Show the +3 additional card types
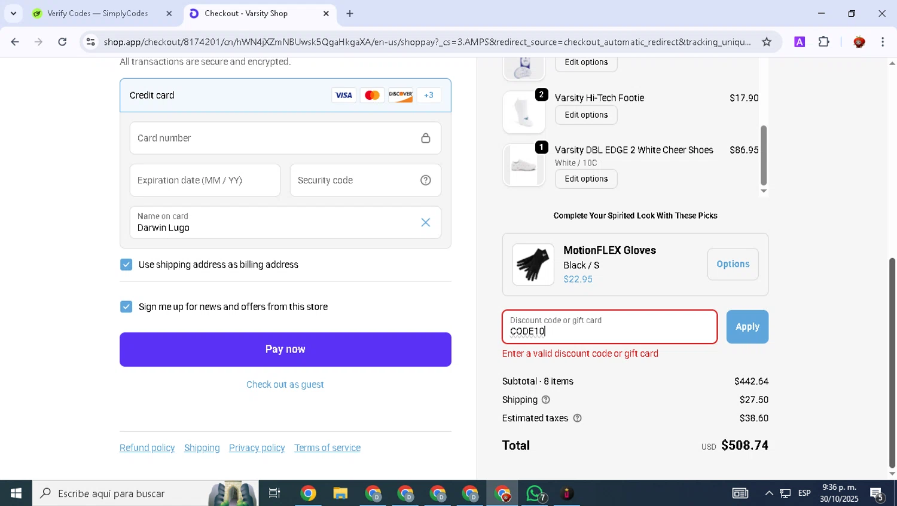This screenshot has height=506, width=897. click(429, 95)
